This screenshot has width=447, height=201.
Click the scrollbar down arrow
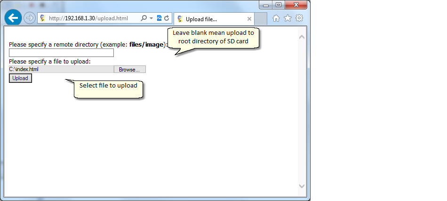pyautogui.click(x=302, y=186)
